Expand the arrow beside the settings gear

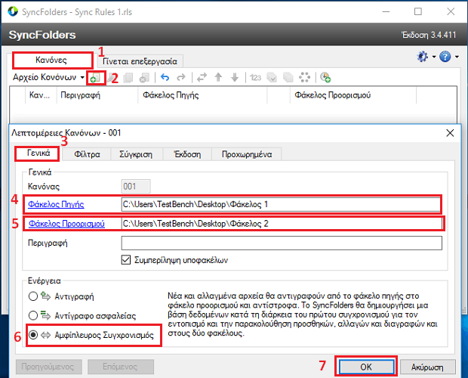point(434,57)
